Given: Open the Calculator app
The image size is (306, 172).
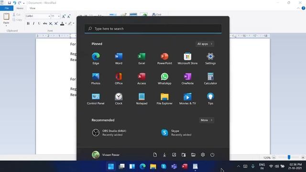Looking at the screenshot, I should (x=210, y=78).
